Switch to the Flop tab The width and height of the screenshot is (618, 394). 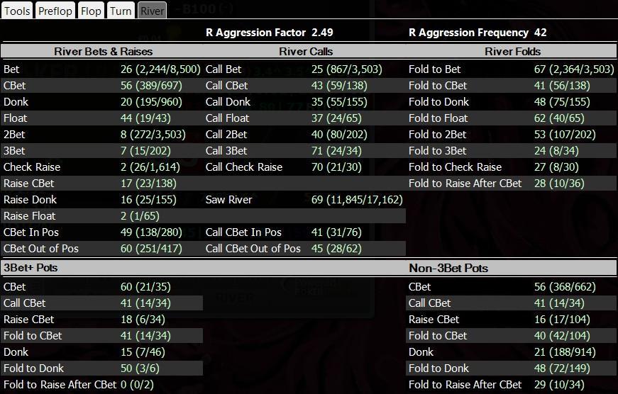point(91,10)
